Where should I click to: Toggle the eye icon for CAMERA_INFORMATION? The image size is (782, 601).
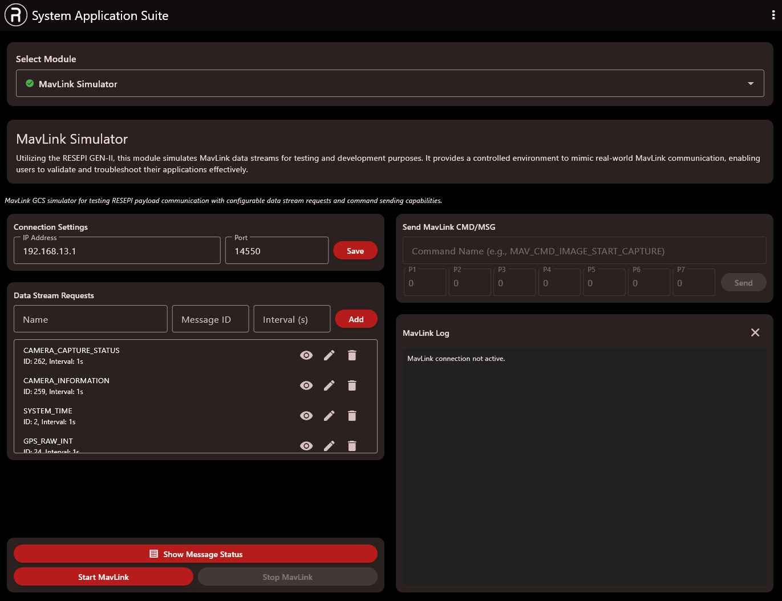pyautogui.click(x=306, y=385)
